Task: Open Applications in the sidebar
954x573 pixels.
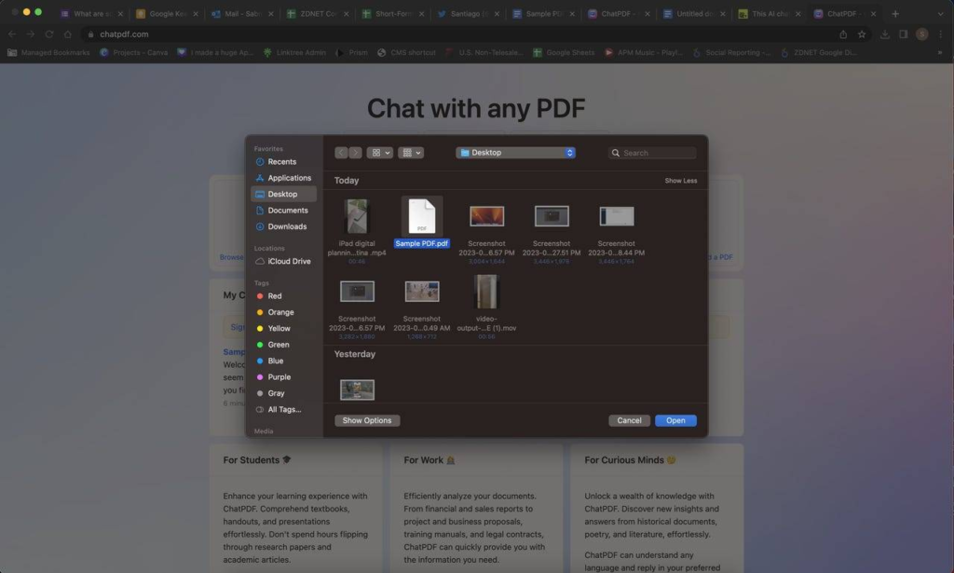Action: point(289,178)
